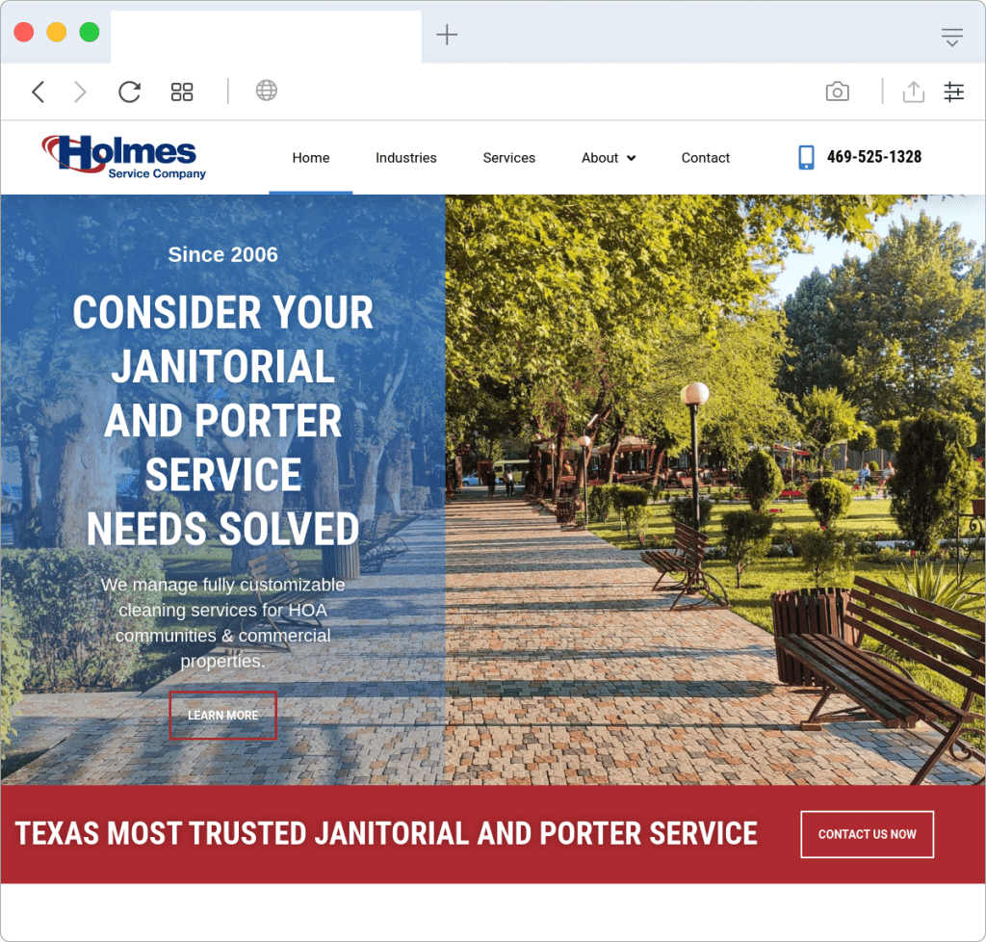Click the Contact Us Now button
The height and width of the screenshot is (942, 986).
tap(867, 834)
